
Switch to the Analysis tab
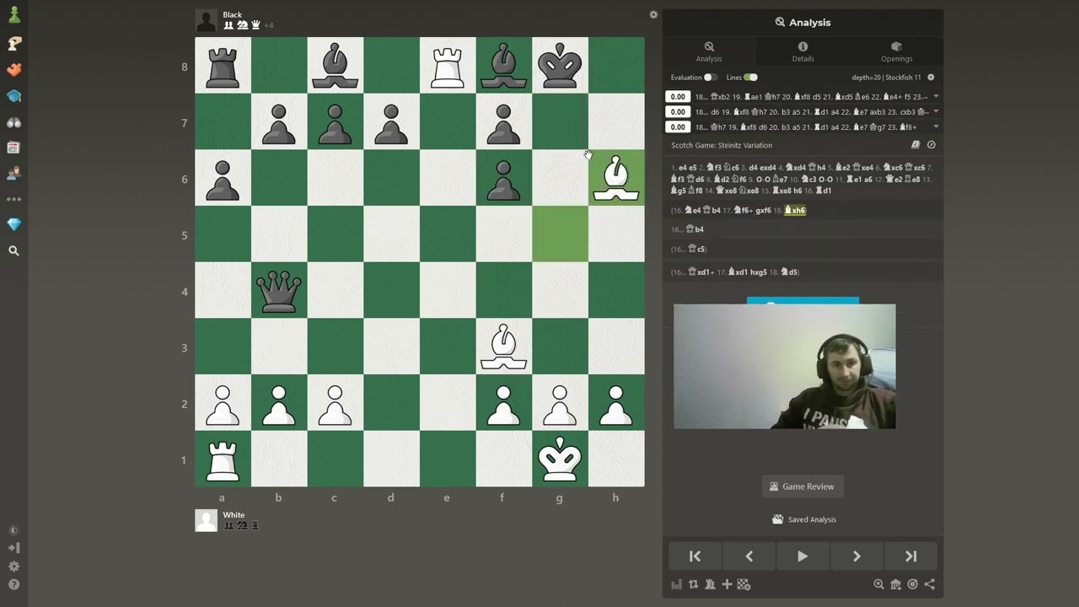coord(709,51)
